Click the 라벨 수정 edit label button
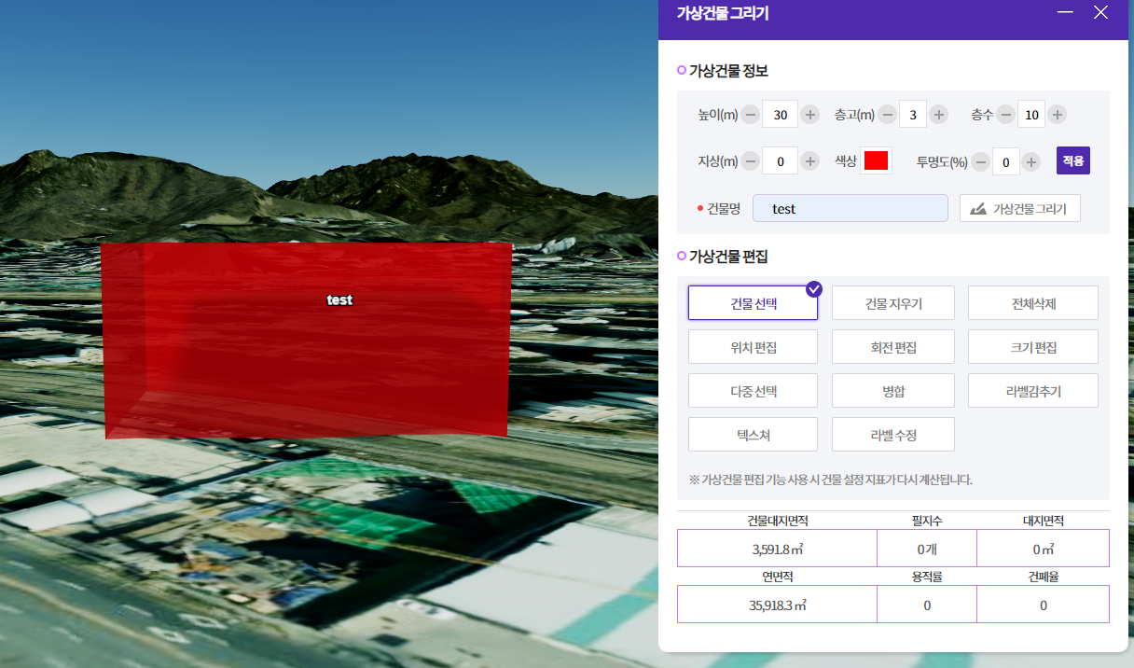Image resolution: width=1134 pixels, height=668 pixels. 893,435
